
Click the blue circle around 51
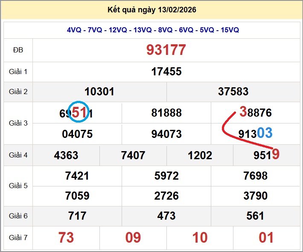(x=79, y=112)
